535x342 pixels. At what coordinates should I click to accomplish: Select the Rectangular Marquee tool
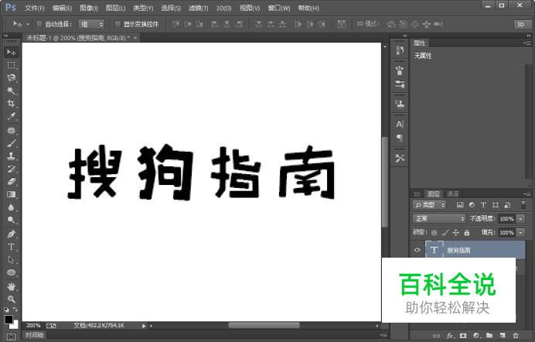point(11,65)
